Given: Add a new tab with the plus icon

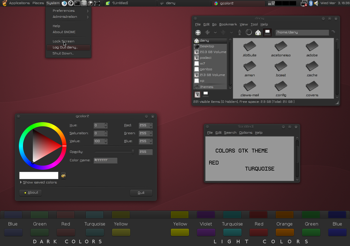Looking at the screenshot, I should coord(198,33).
